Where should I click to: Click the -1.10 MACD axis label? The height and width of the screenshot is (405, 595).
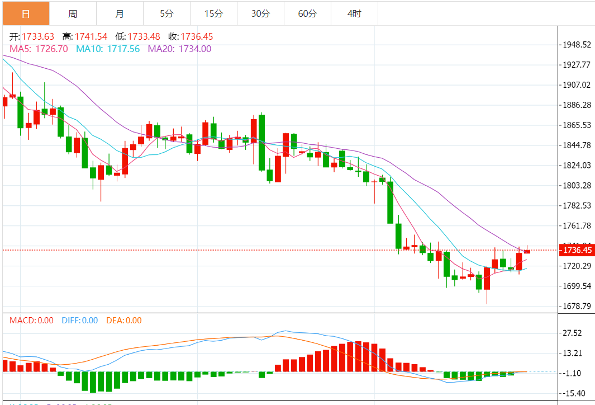click(x=572, y=374)
